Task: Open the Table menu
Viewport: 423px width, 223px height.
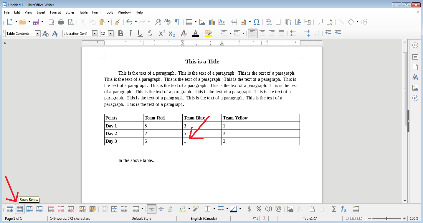Action: (x=83, y=12)
